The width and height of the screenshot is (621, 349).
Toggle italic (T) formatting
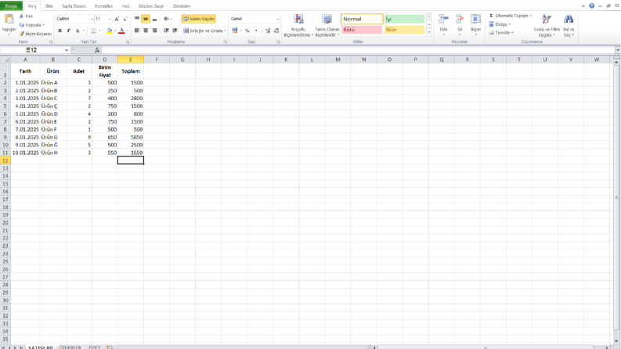click(68, 31)
